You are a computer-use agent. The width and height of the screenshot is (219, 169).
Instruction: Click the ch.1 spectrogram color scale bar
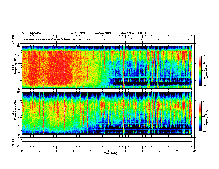pos(200,71)
